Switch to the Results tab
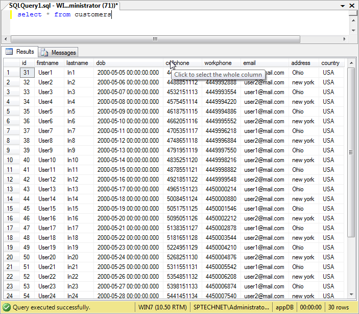Screen dimensions: 359x314 tap(20, 52)
